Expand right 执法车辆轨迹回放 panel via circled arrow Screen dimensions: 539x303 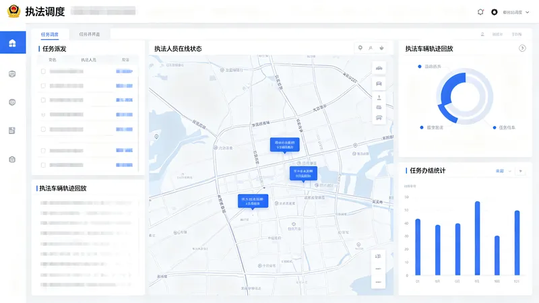click(x=522, y=48)
